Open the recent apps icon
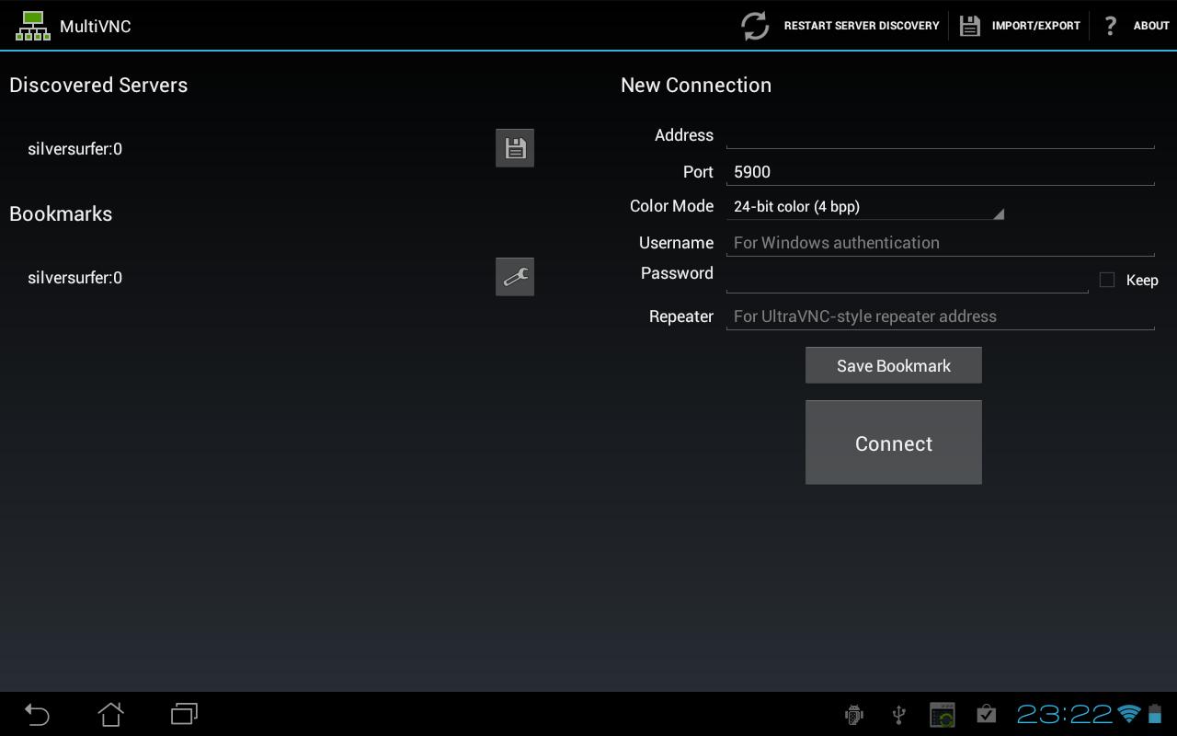The image size is (1177, 736). click(184, 714)
